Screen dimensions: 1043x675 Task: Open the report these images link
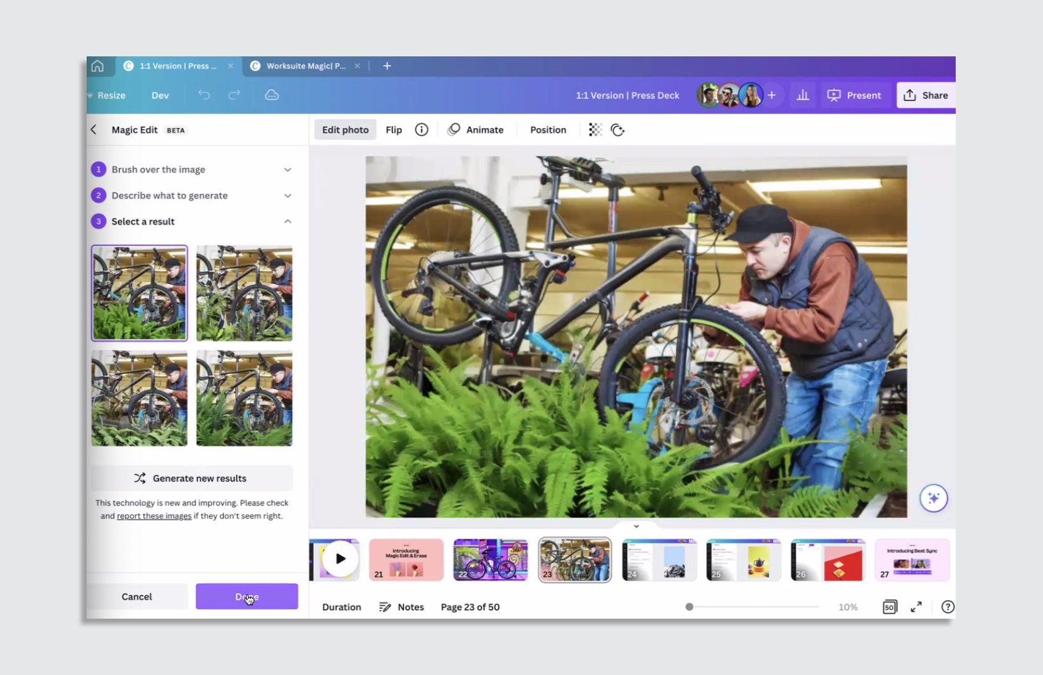[154, 516]
